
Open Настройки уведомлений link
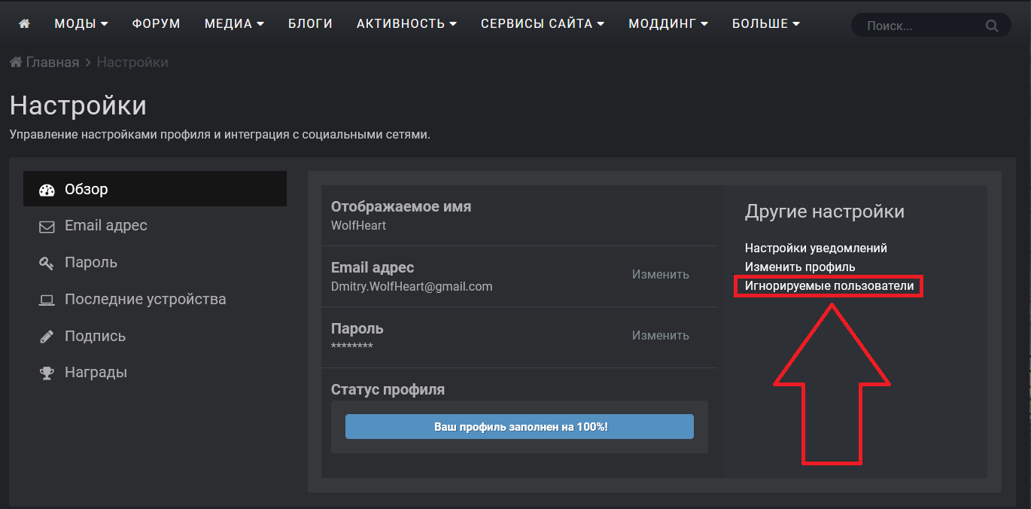(816, 248)
